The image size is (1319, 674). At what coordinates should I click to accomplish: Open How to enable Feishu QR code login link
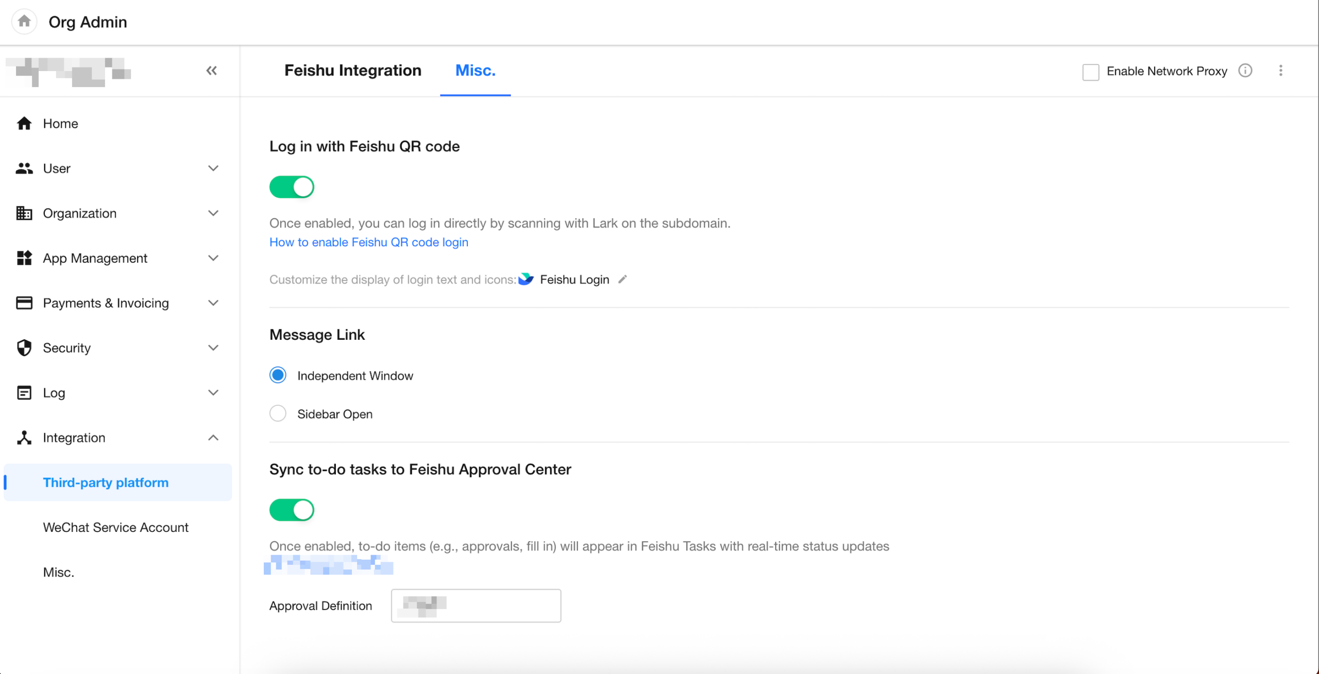click(x=368, y=242)
